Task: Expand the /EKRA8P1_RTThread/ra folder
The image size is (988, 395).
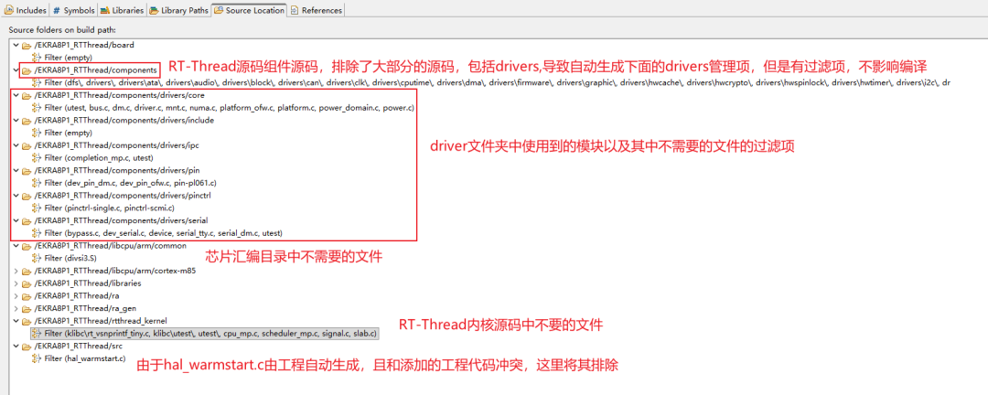Action: click(16, 295)
